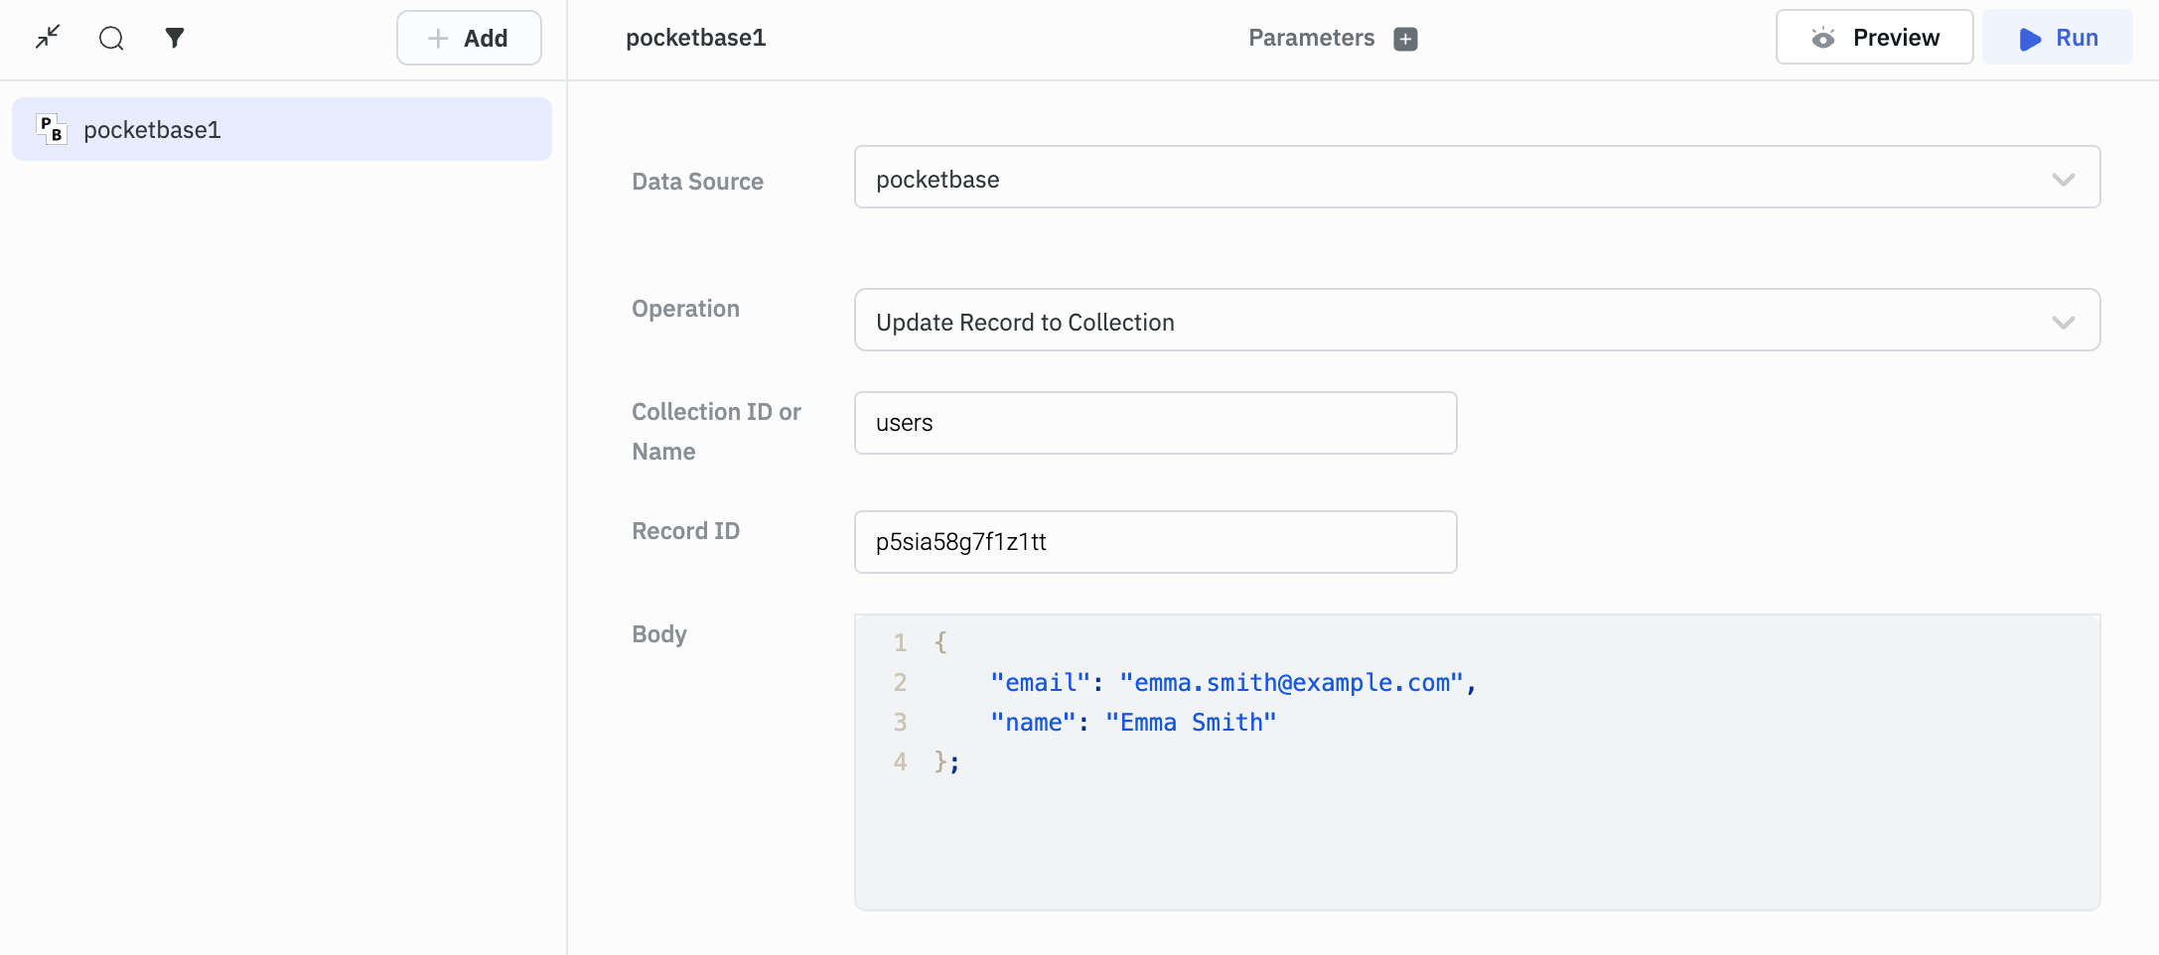
Task: Click the Preview button
Action: click(x=1874, y=38)
